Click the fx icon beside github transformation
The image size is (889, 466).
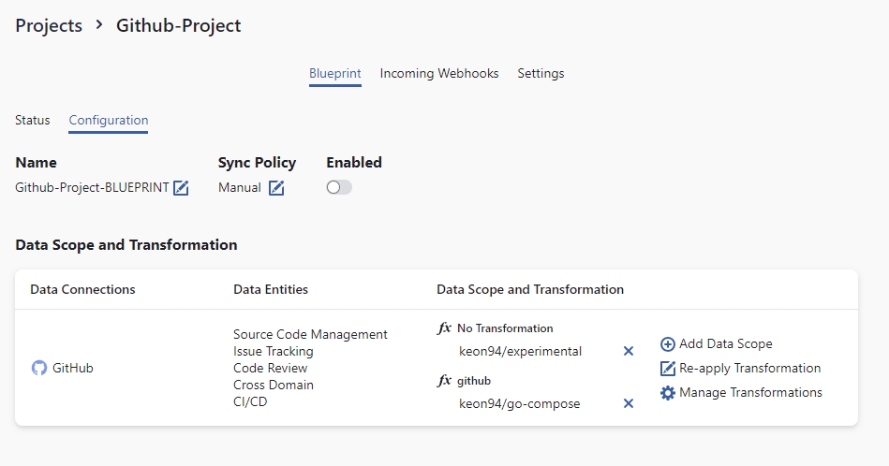(x=445, y=381)
